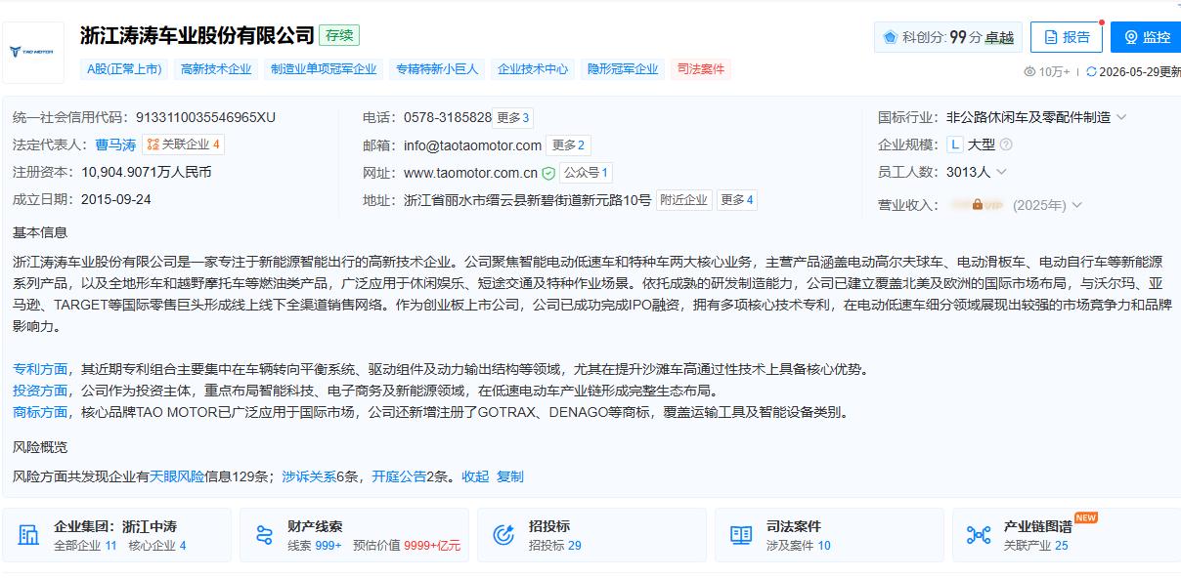Screen dimensions: 1181x578
Task: Click the TAO MOTOR company logo thumbnail
Action: (x=32, y=51)
